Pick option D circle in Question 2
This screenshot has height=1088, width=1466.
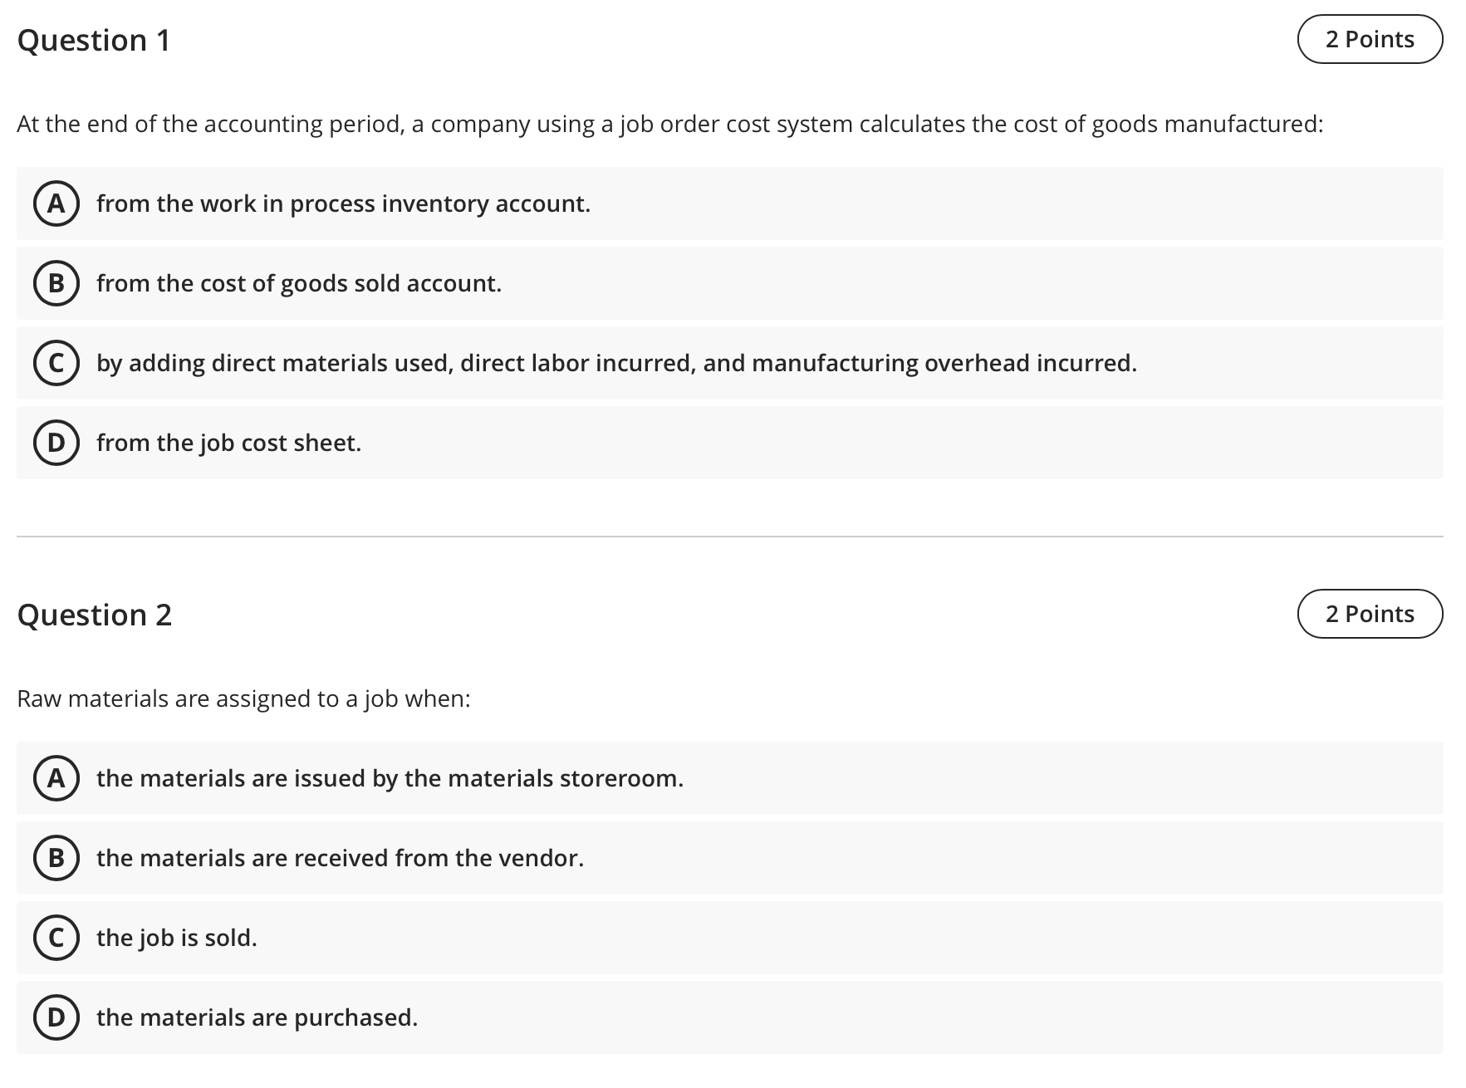tap(56, 1017)
